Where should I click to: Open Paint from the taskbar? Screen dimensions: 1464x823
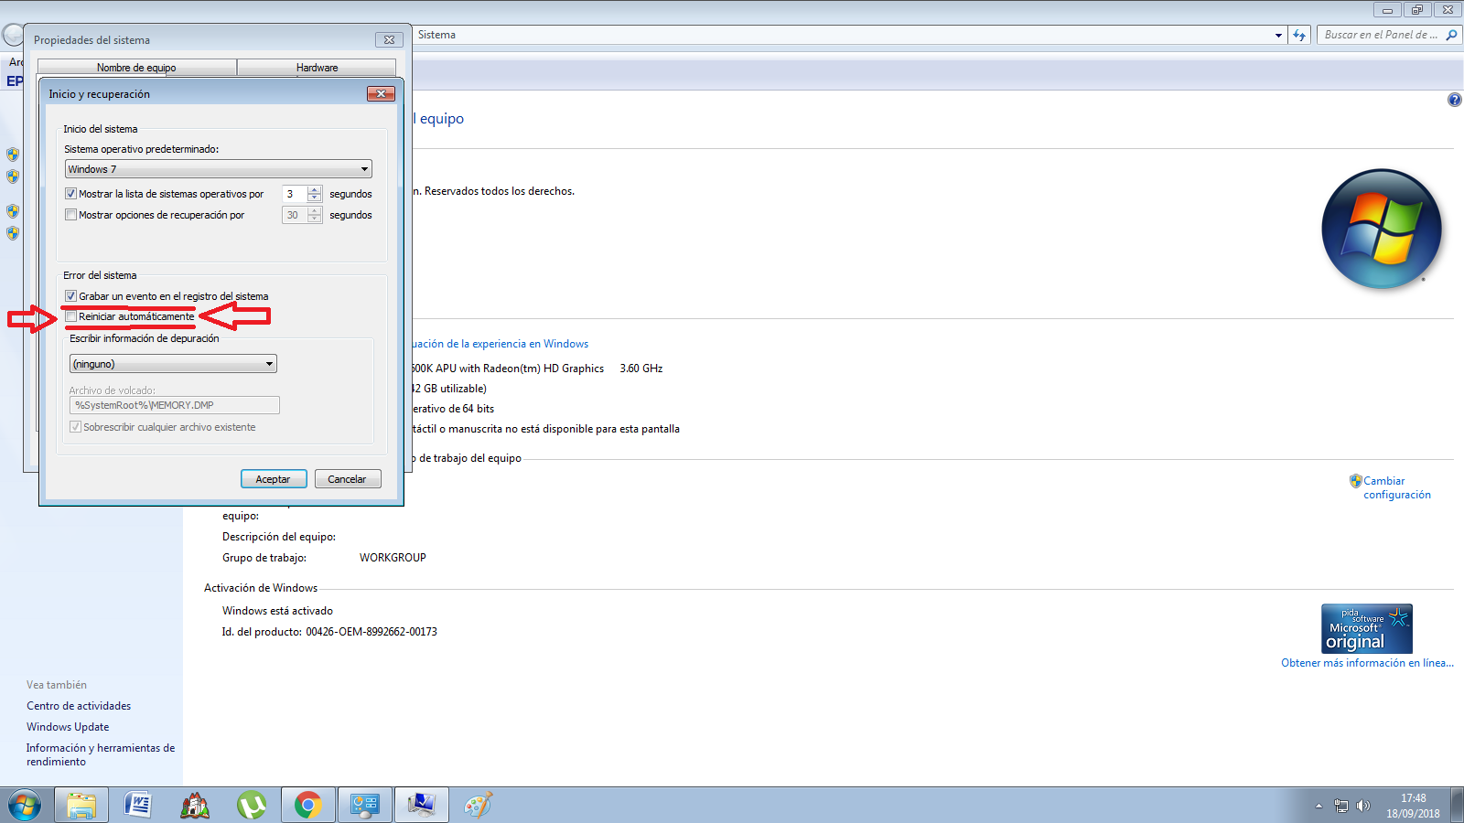(478, 805)
